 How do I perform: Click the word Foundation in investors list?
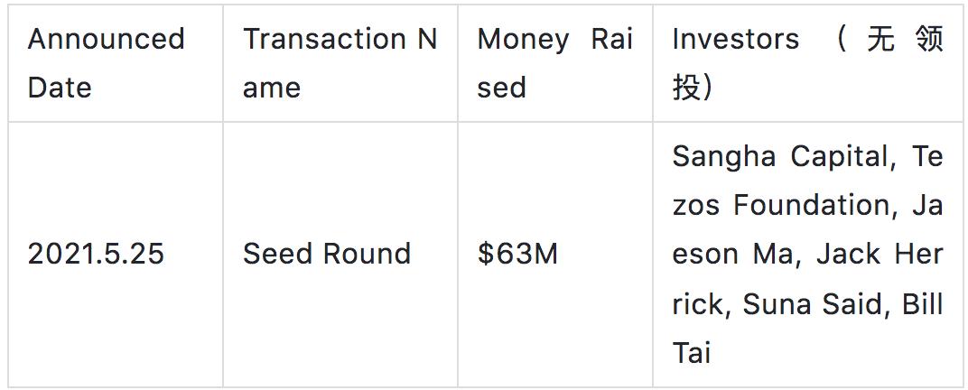(814, 206)
